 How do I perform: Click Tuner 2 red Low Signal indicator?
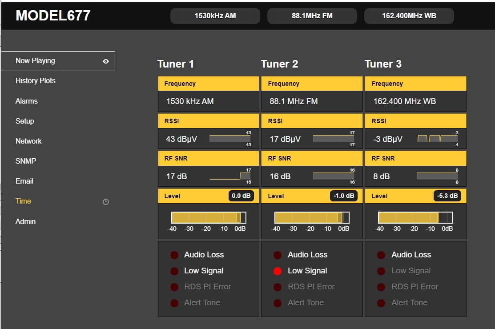click(x=278, y=271)
